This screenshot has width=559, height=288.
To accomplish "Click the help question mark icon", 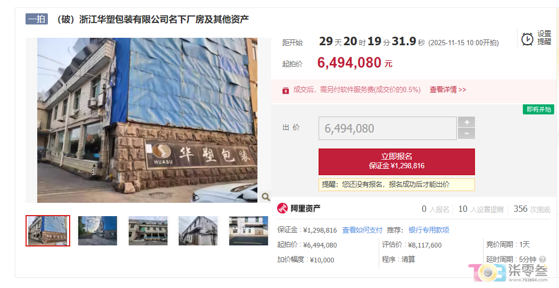I will (x=543, y=259).
